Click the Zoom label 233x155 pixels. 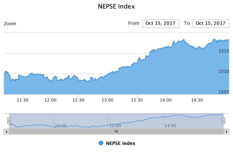point(10,24)
